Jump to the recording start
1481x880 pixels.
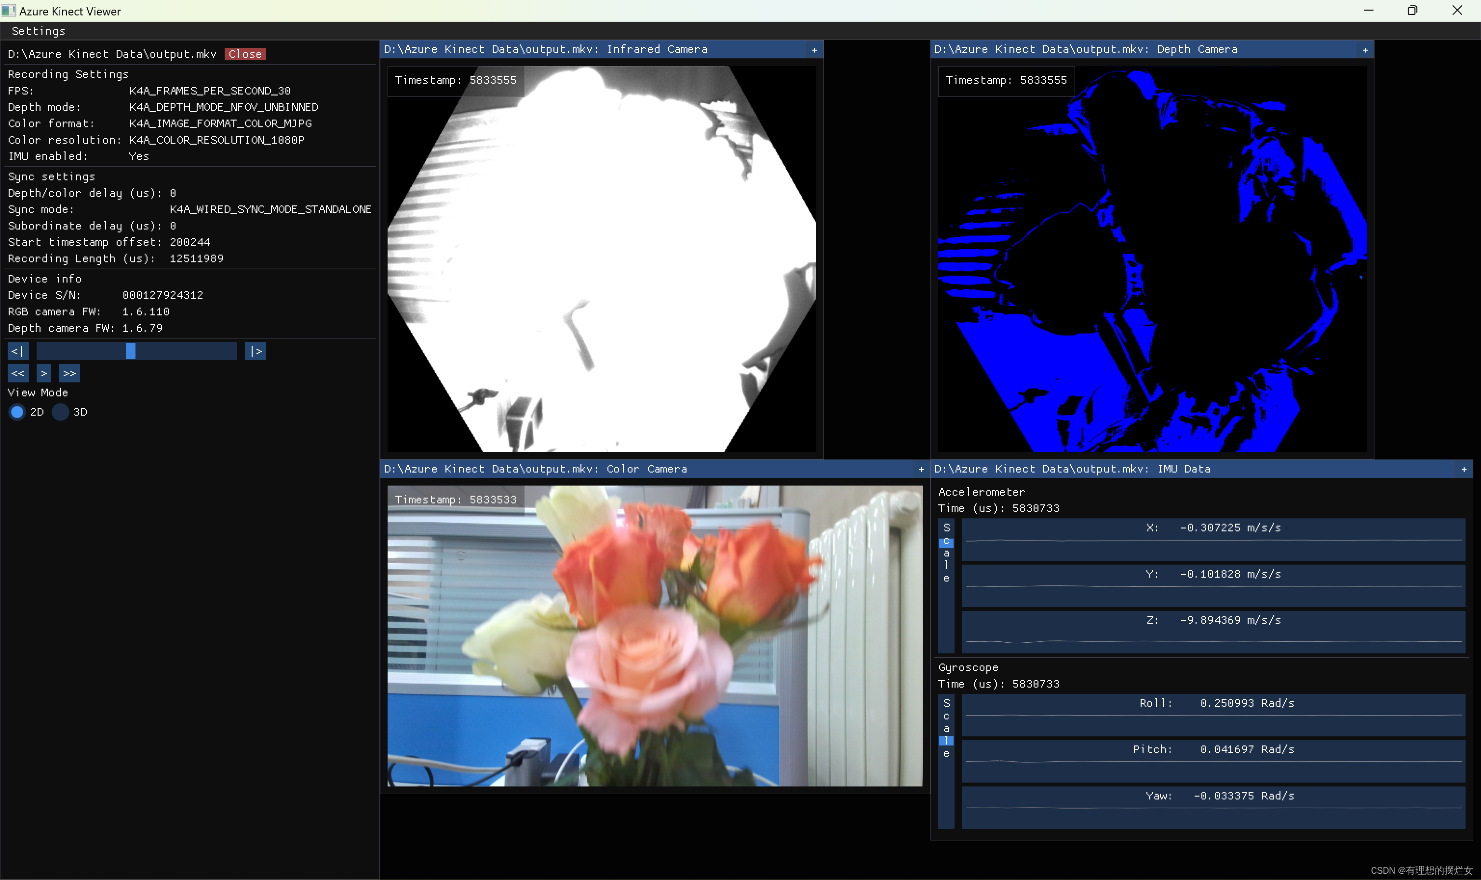(x=18, y=351)
